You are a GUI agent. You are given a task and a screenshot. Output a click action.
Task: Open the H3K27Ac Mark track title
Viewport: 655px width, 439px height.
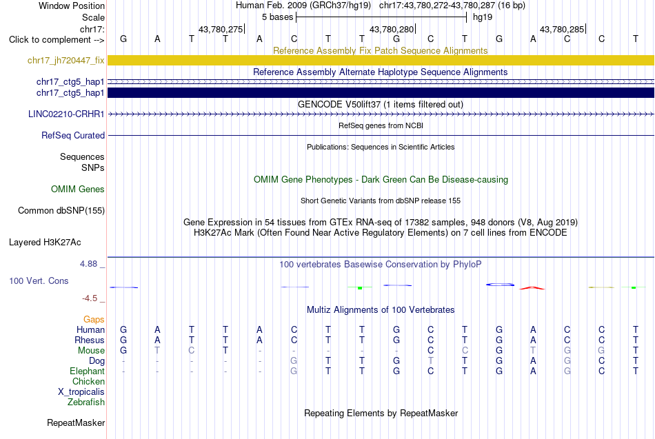tap(380, 233)
